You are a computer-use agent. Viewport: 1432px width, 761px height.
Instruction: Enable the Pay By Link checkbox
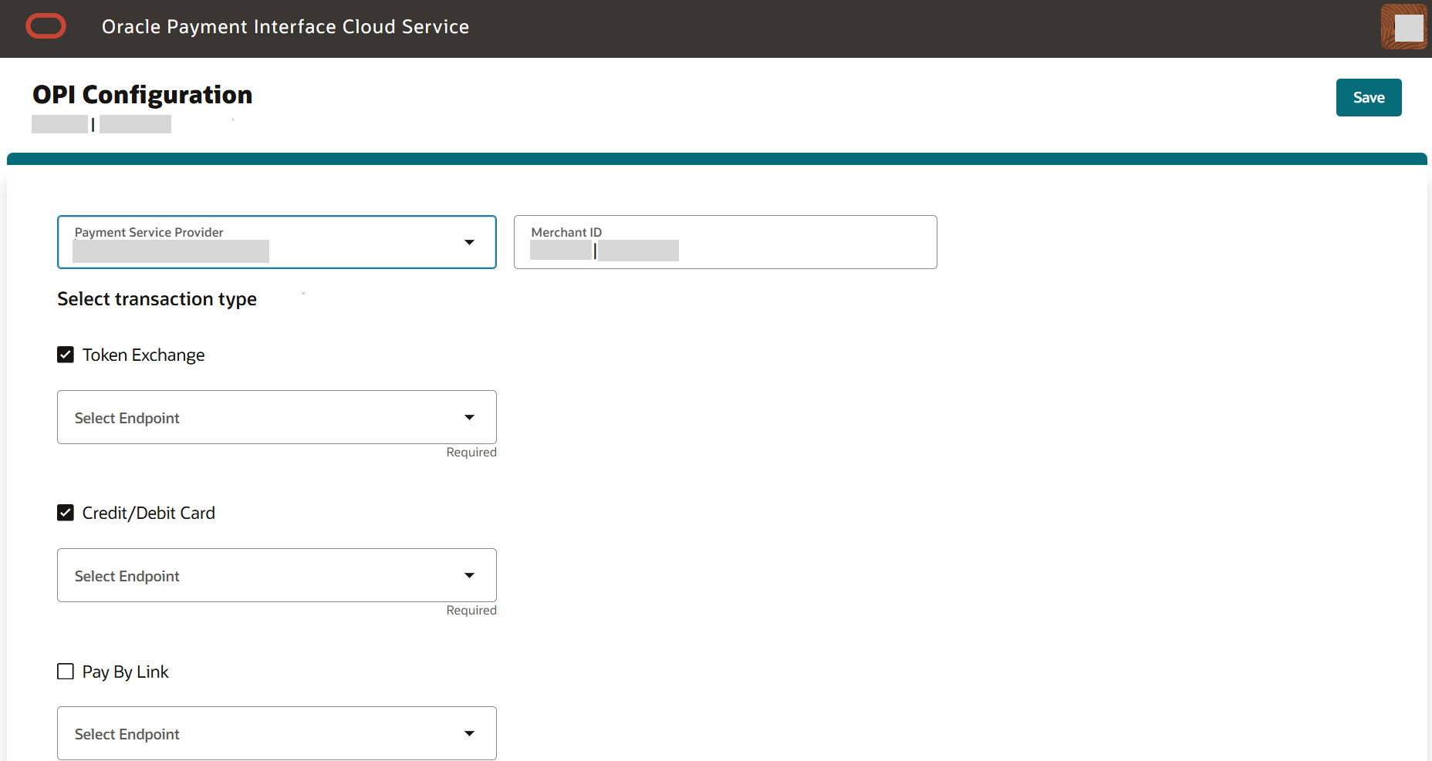pyautogui.click(x=66, y=672)
